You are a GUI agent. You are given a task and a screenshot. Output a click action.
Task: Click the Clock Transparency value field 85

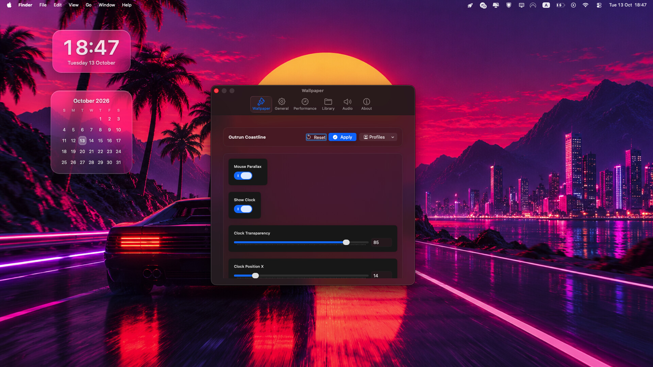(x=382, y=242)
